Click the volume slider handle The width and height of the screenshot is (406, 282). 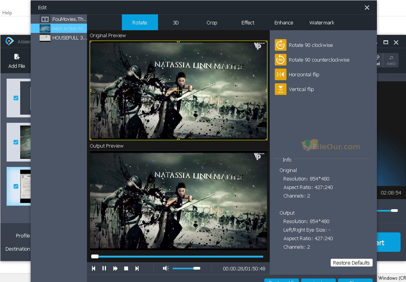point(197,268)
